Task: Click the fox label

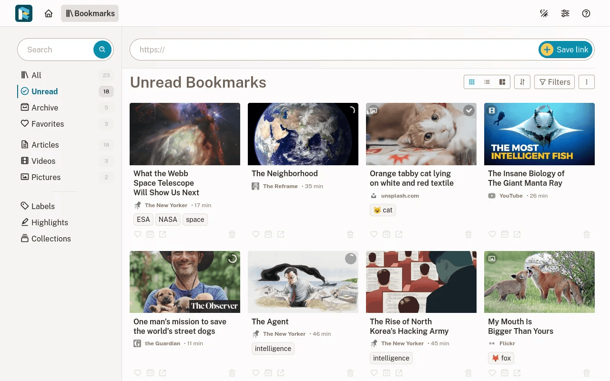Action: click(501, 358)
